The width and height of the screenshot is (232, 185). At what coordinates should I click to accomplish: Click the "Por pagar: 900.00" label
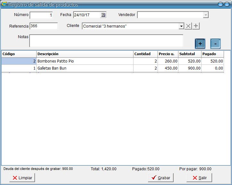coord(195,169)
